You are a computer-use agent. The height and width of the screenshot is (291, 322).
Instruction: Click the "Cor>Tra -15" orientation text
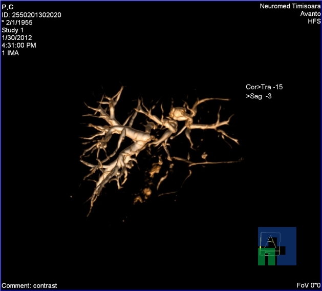(264, 87)
